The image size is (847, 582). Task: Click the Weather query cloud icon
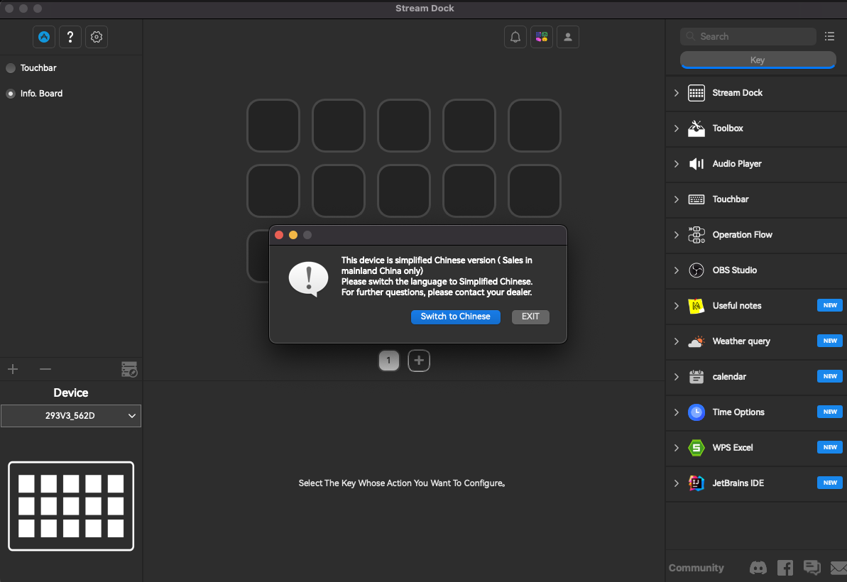pyautogui.click(x=696, y=341)
